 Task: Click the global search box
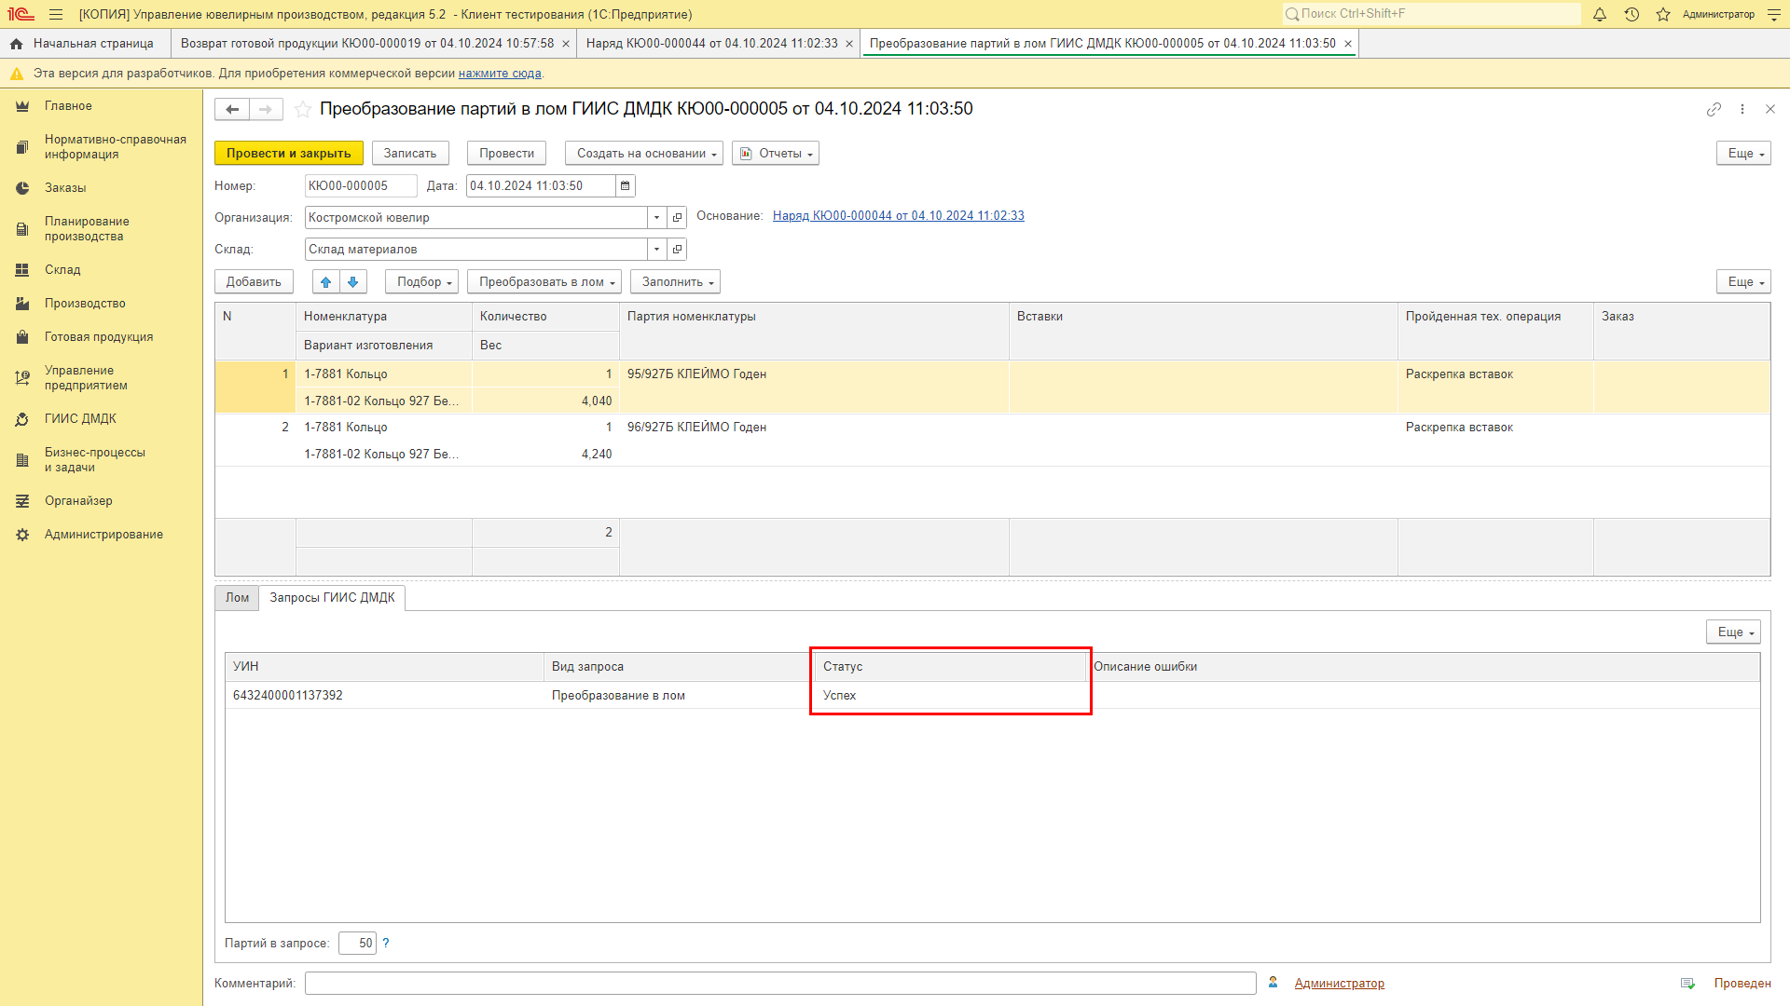1431,14
